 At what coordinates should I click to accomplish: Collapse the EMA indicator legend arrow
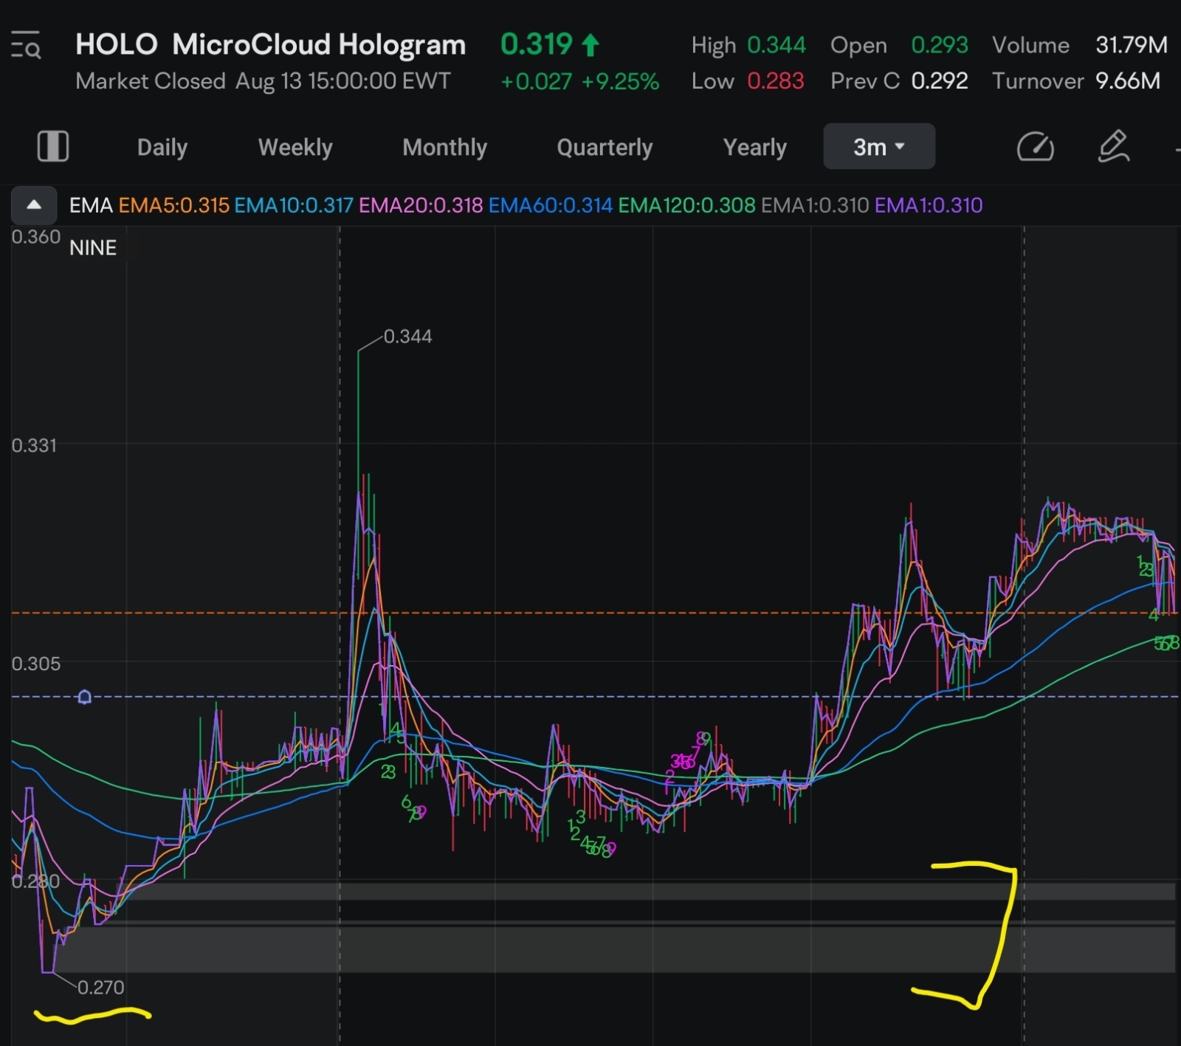pos(34,205)
